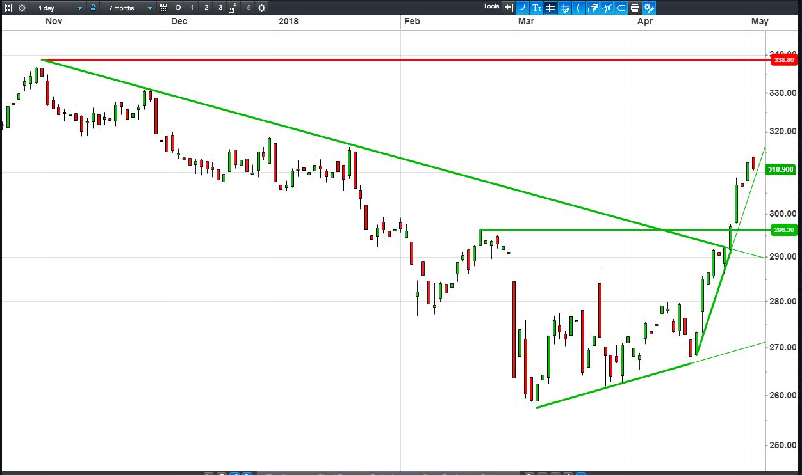Switch to saved view 3
Image resolution: width=802 pixels, height=475 pixels.
coord(220,8)
